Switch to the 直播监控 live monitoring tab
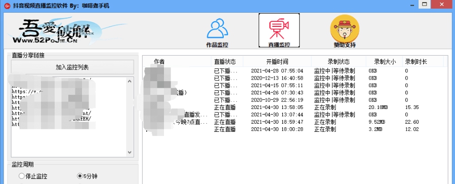Screen dimensions: 455x184 point(279,30)
